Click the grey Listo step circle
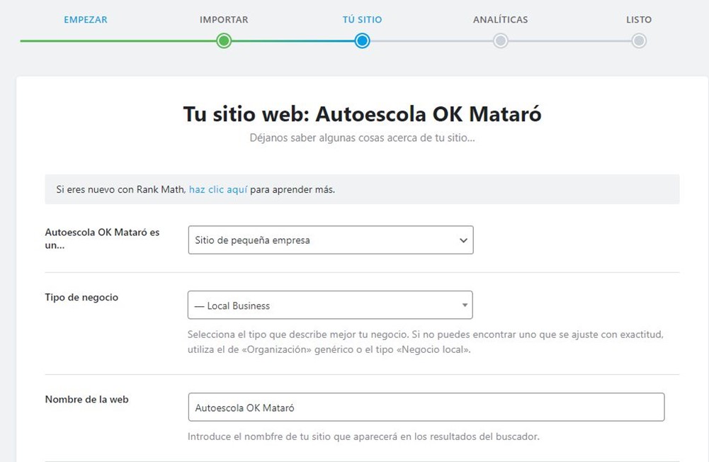 tap(638, 41)
